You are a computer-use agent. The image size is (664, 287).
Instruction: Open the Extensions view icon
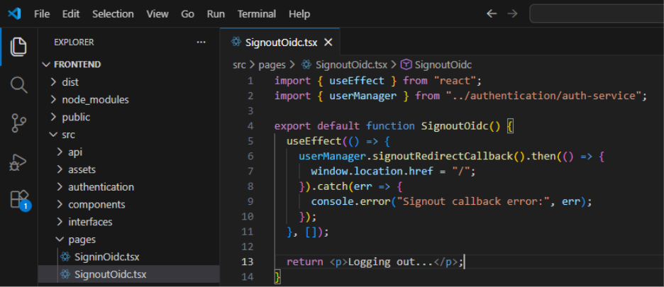(19, 199)
